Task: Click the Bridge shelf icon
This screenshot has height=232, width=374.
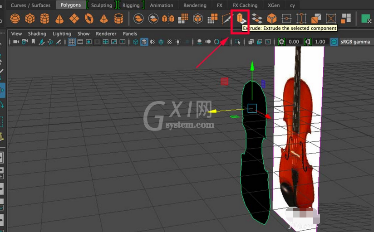Action: [x=257, y=18]
